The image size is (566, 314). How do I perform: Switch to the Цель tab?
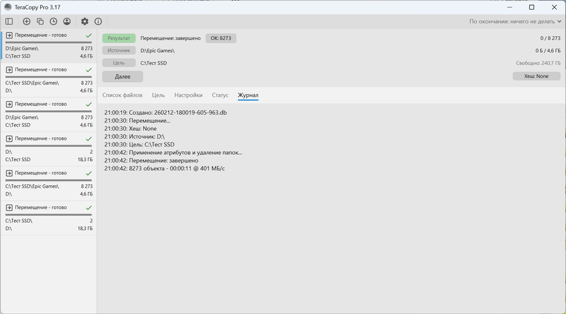158,95
